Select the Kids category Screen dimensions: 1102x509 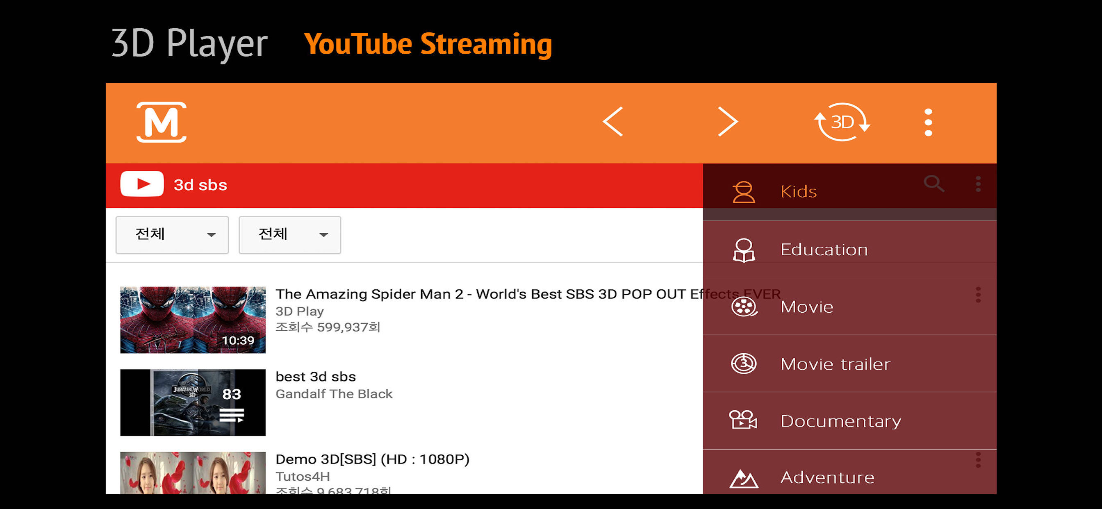849,192
